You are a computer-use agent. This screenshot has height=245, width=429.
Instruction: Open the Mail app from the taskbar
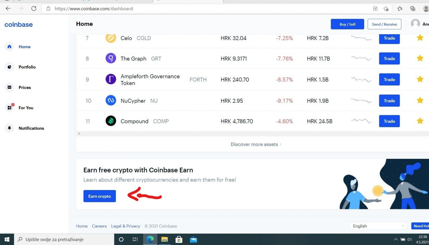pos(193,239)
